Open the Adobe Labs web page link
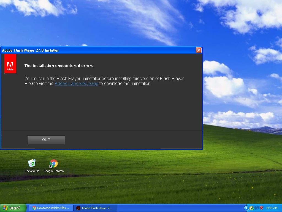Screen dimensions: 282x212 click(x=76, y=83)
